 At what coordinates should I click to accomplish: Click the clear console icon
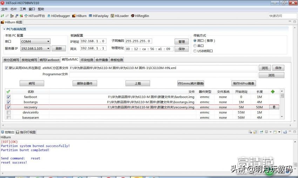coord(250,132)
